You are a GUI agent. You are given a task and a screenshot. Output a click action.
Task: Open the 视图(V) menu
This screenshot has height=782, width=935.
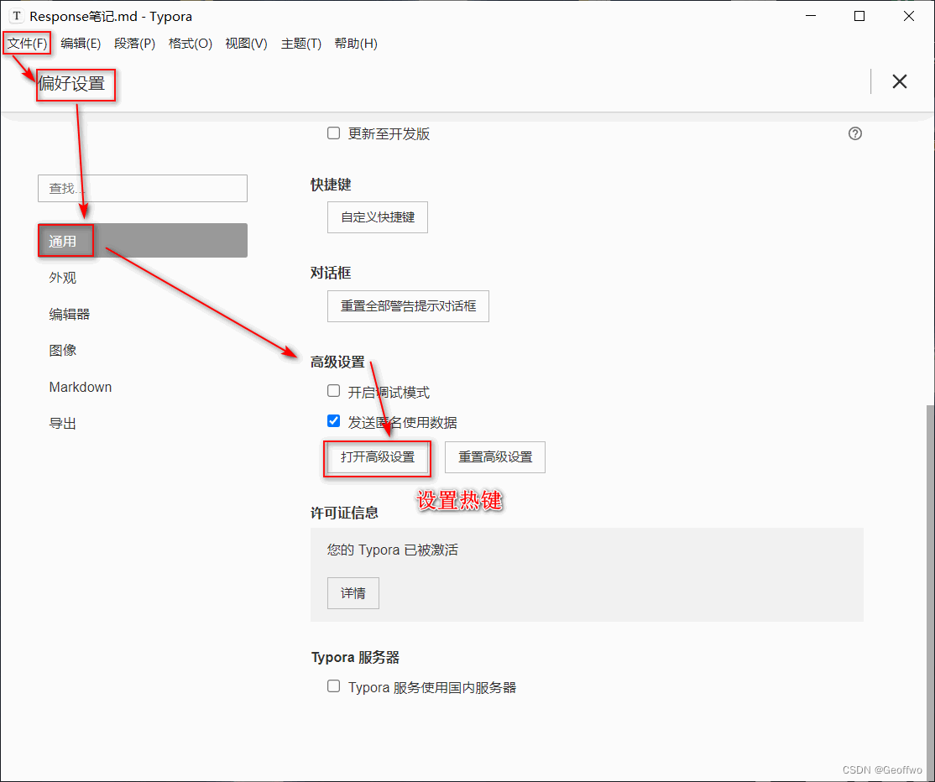point(246,44)
